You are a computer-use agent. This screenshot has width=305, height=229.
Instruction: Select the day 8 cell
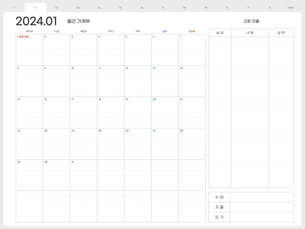29,81
